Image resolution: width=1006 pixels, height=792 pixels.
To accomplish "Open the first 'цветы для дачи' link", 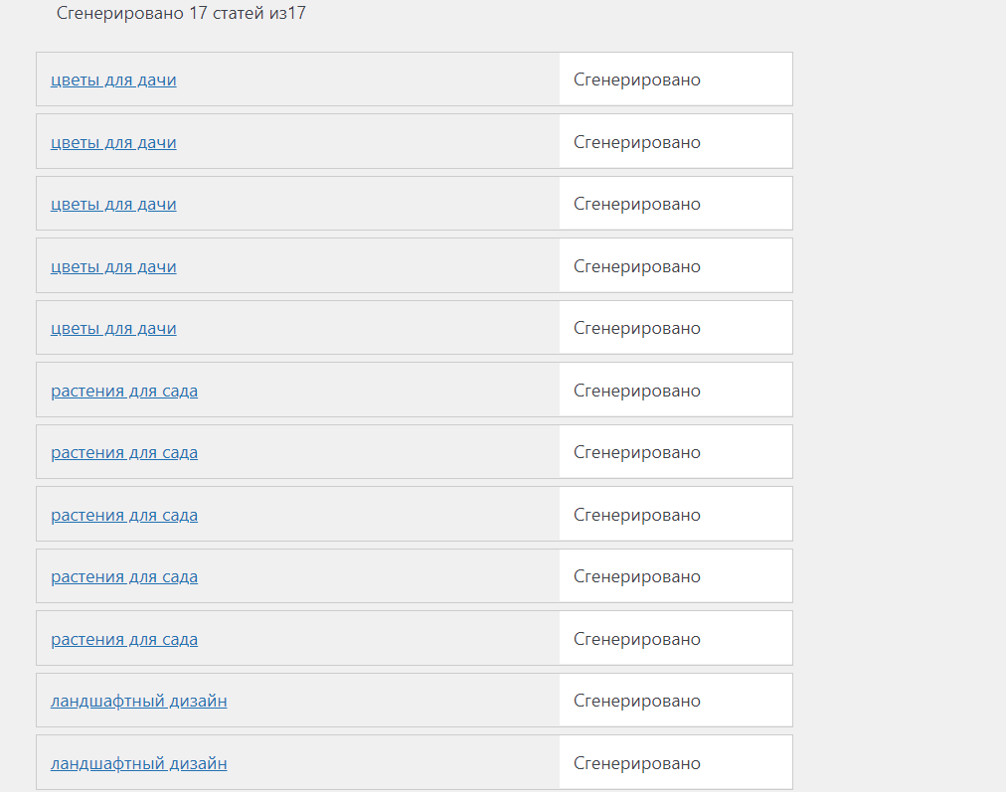I will coord(113,80).
